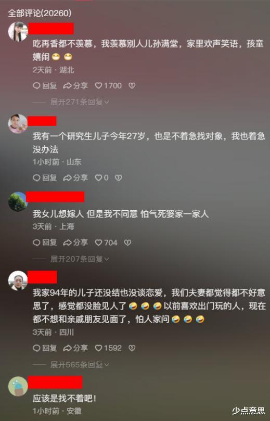Viewport: 270px width, 421px height.
Task: Like the Hubei comment with 1700 likes
Action: pos(108,86)
